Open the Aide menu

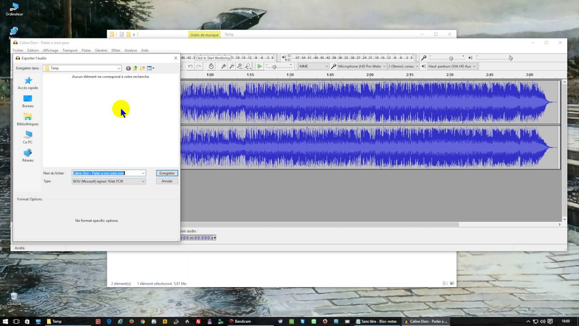coord(145,50)
